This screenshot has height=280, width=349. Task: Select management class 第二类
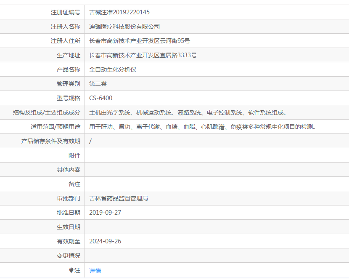tap(98, 84)
